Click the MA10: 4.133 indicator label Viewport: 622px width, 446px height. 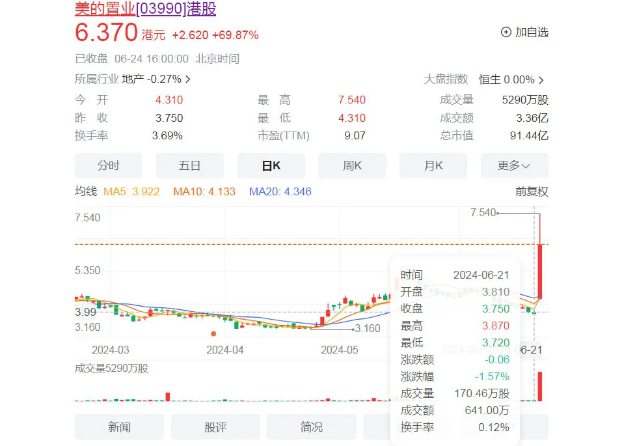(x=204, y=191)
